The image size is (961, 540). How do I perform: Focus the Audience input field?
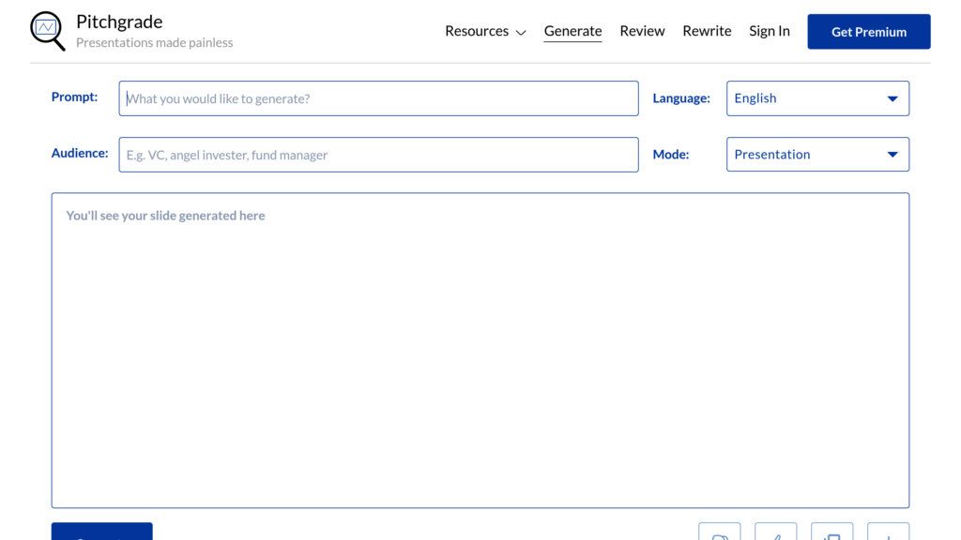pyautogui.click(x=379, y=155)
